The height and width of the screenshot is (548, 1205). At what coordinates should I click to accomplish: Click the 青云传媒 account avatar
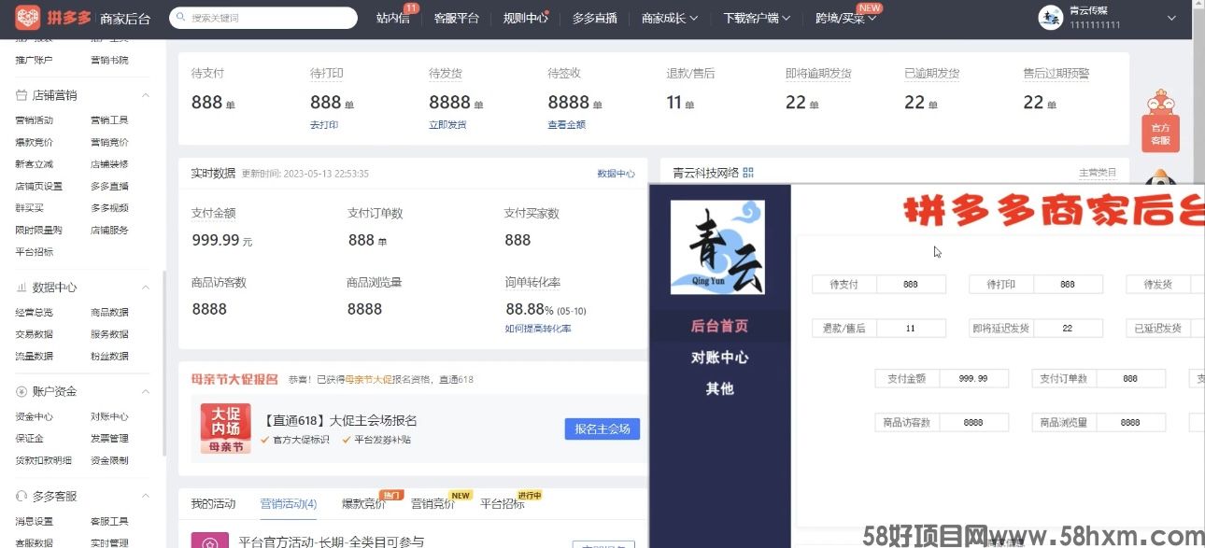[1051, 18]
